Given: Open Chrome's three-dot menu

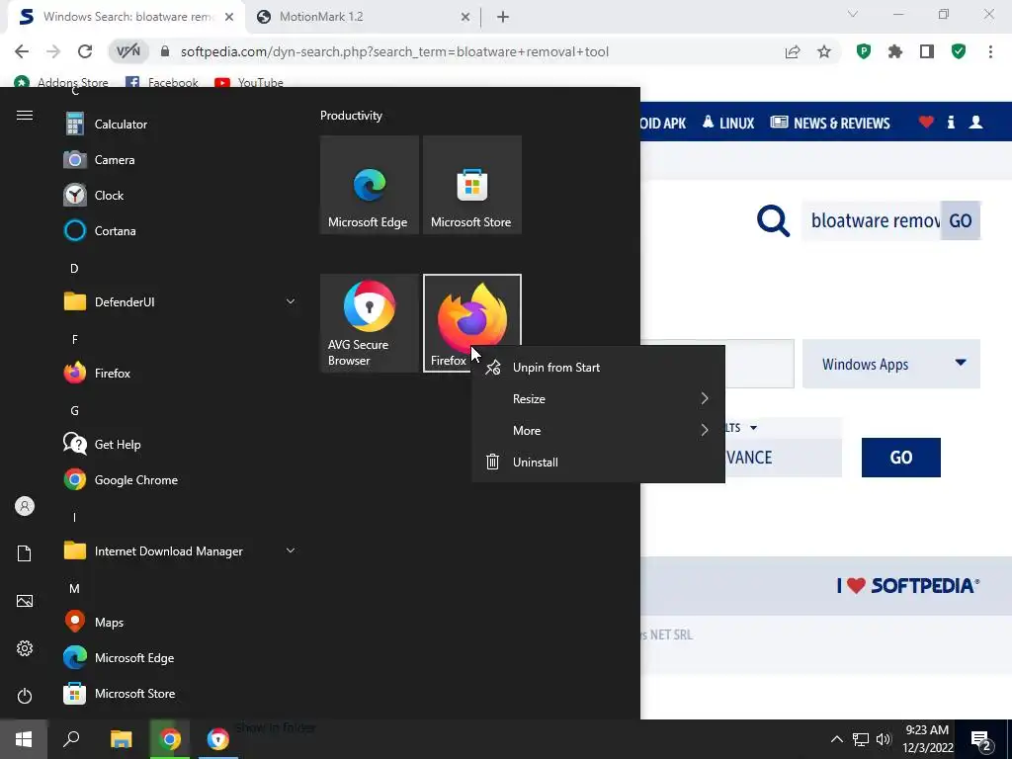Looking at the screenshot, I should (x=990, y=51).
